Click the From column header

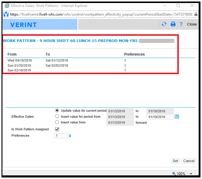pyautogui.click(x=12, y=54)
